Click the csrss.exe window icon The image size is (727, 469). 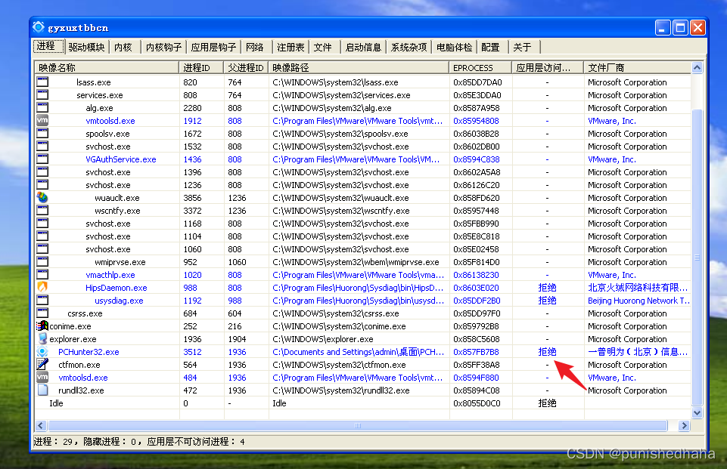click(x=42, y=313)
